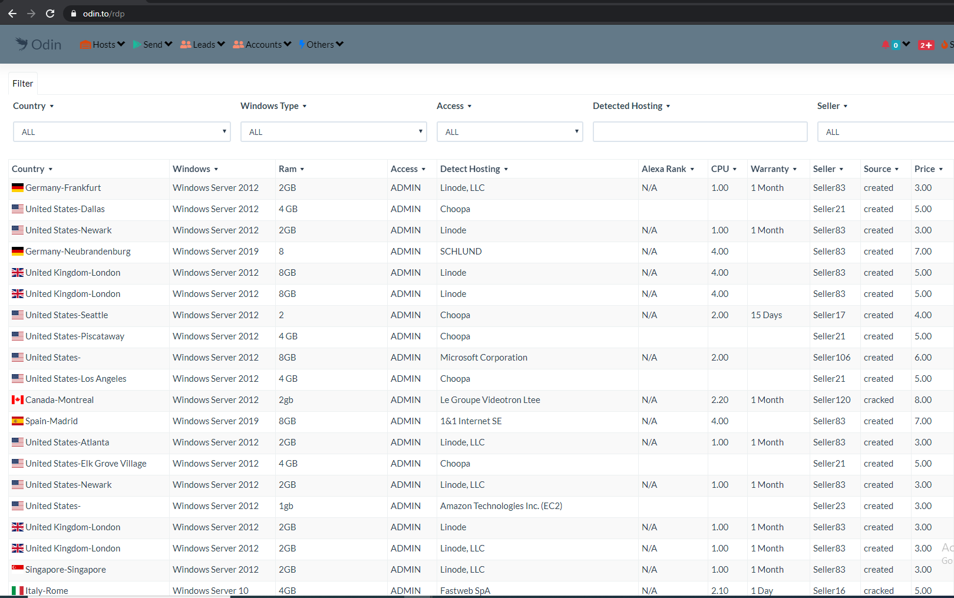Viewport: 954px width, 598px height.
Task: Go back using browser back arrow
Action: point(12,14)
